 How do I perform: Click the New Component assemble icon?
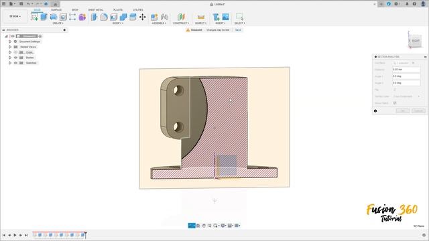154,17
